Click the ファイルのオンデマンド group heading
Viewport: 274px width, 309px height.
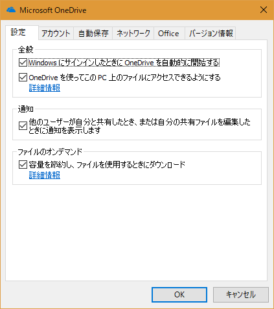[x=50, y=152]
